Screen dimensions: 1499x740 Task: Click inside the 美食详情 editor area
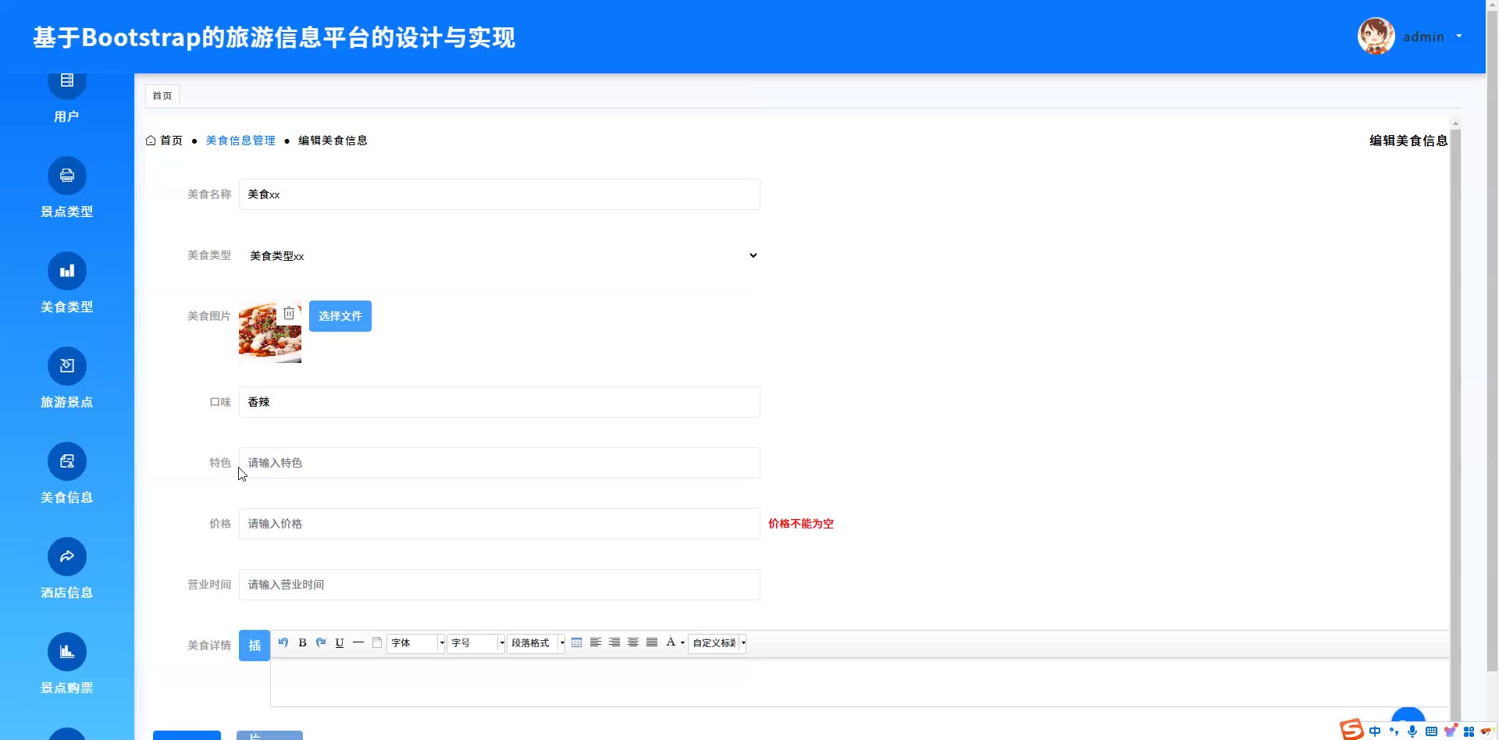tap(860, 682)
